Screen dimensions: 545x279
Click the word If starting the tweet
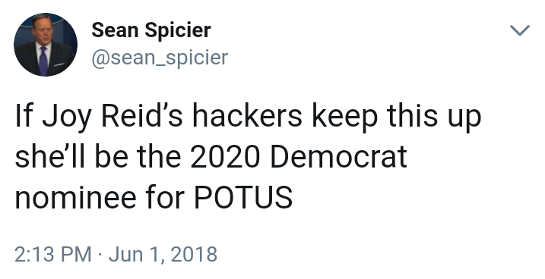click(24, 116)
